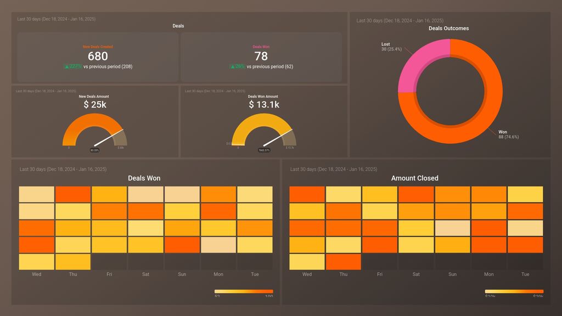Click "Mon" label under Deals Won heatmap
Viewport: 562px width, 316px height.
pos(218,274)
